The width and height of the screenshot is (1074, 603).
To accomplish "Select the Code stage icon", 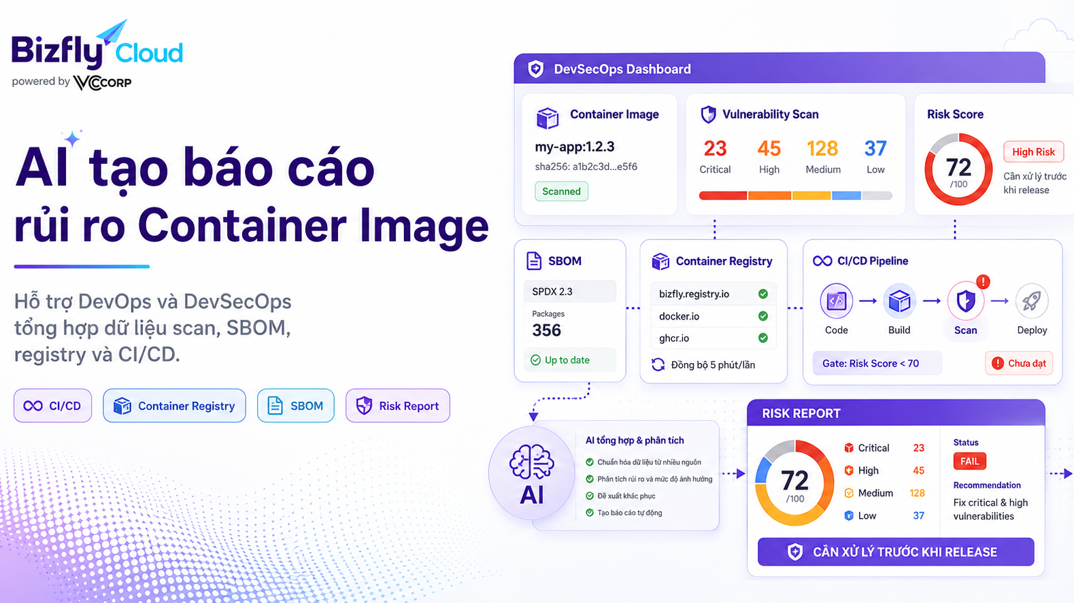I will click(x=836, y=300).
